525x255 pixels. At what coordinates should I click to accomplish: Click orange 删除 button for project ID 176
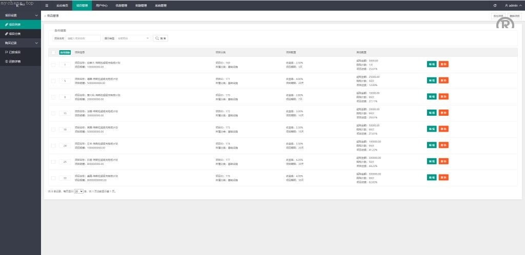[x=443, y=178]
